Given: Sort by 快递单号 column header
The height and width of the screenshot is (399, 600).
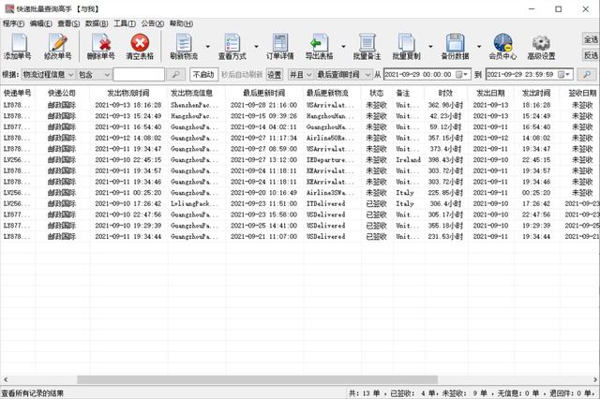Looking at the screenshot, I should coord(17,93).
